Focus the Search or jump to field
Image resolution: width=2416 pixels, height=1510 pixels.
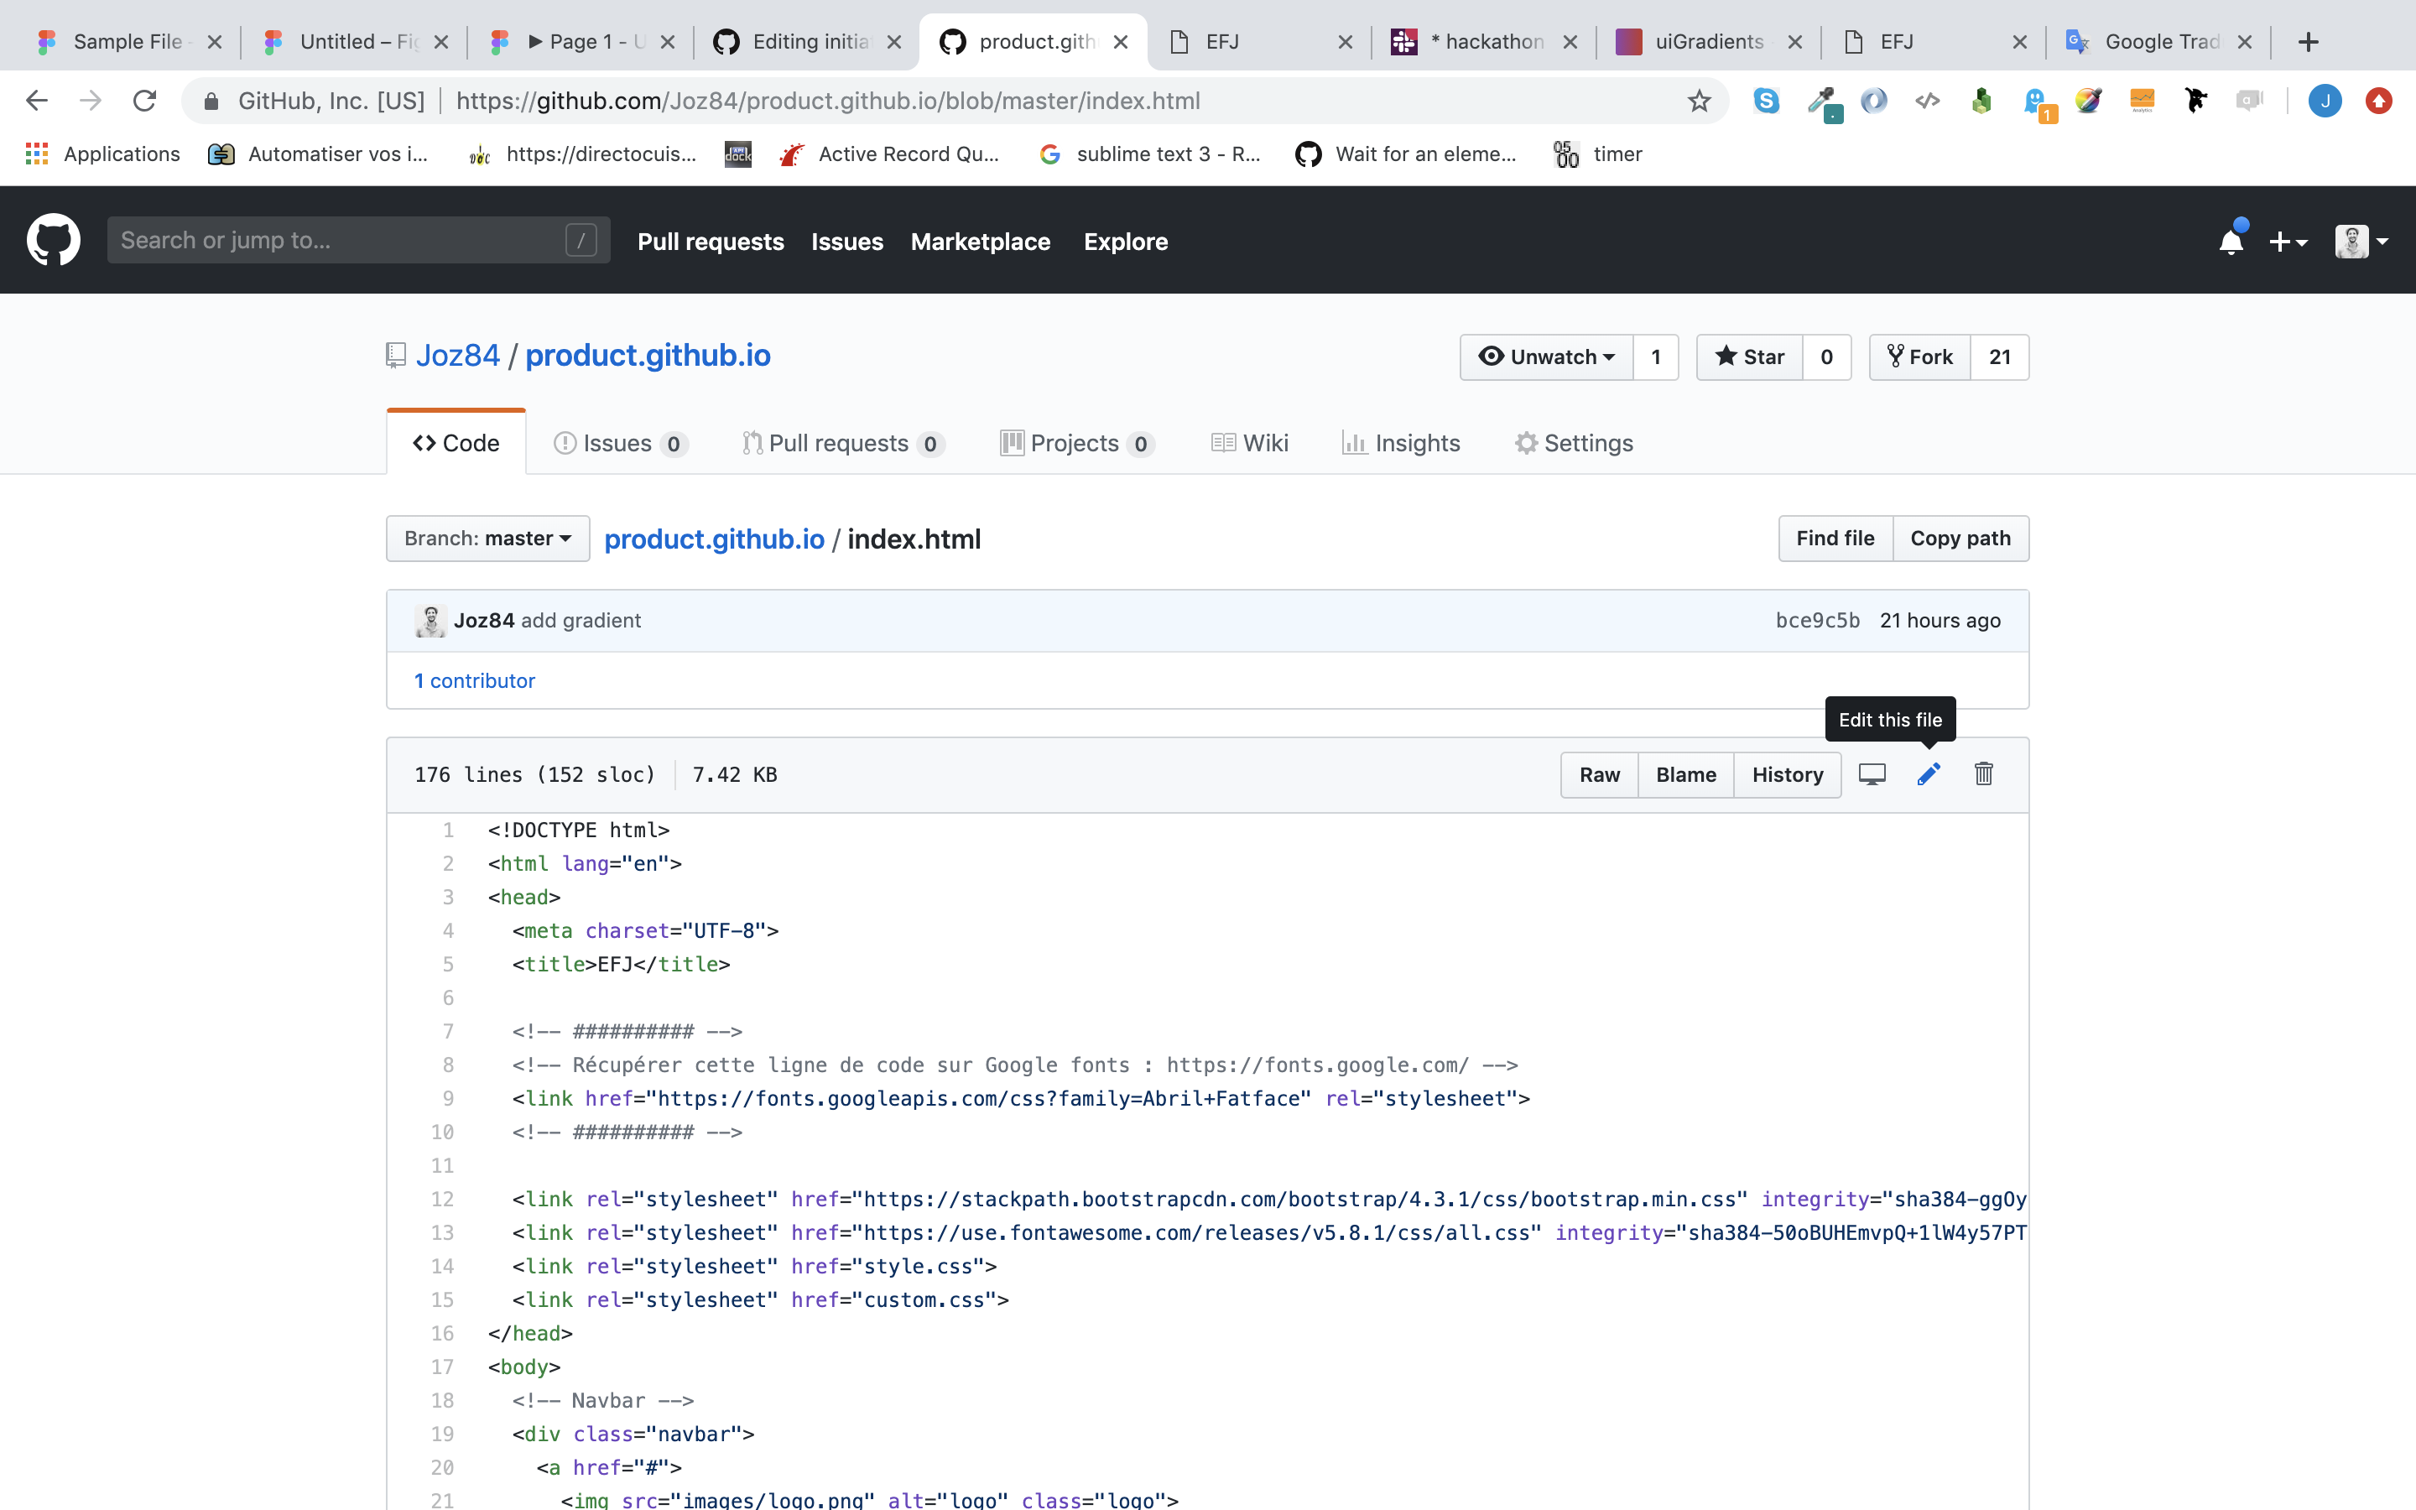pyautogui.click(x=358, y=240)
